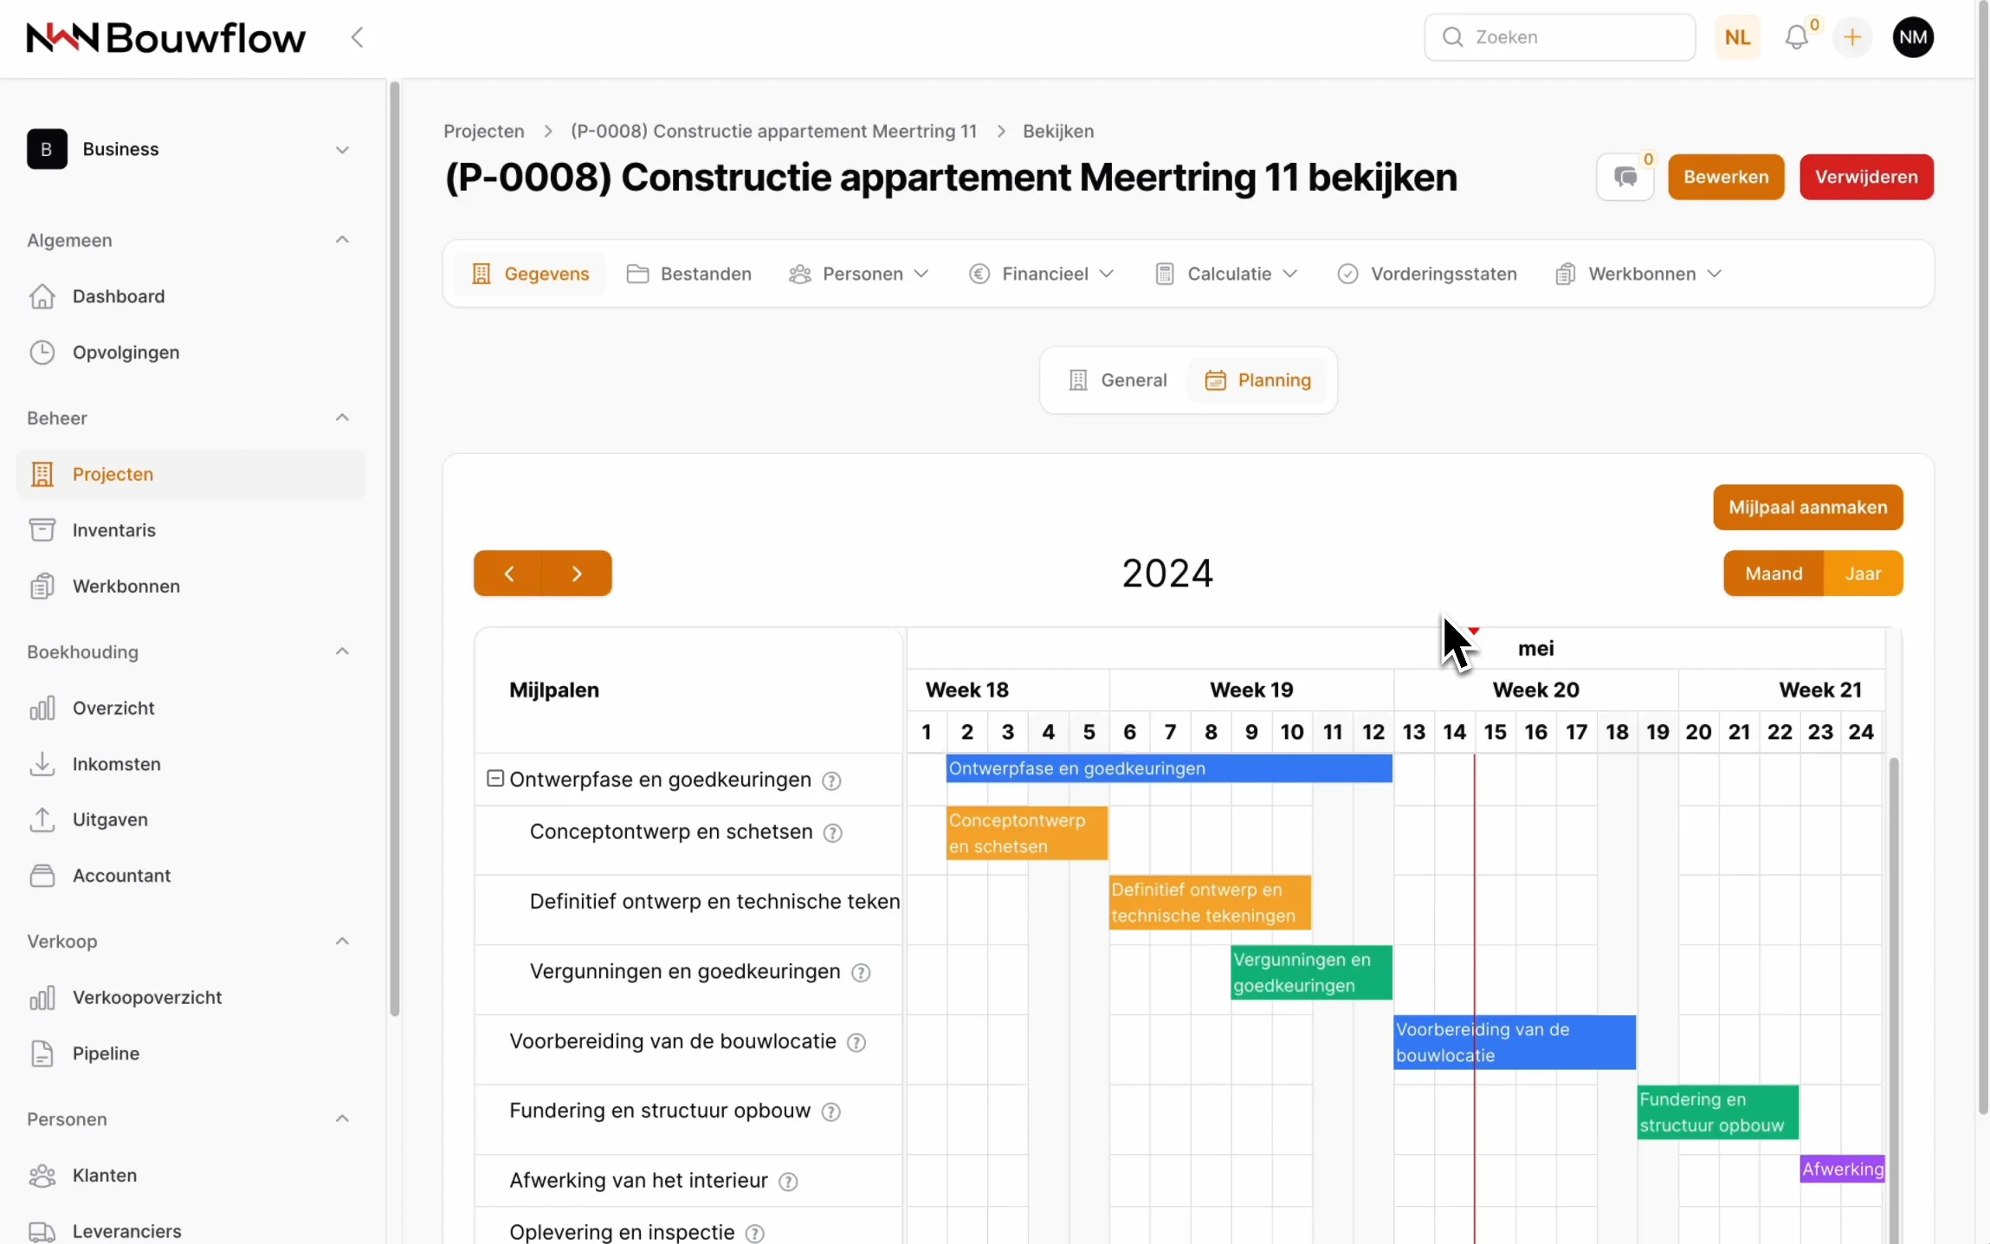
Task: Click the Verwijderen button
Action: 1866,178
